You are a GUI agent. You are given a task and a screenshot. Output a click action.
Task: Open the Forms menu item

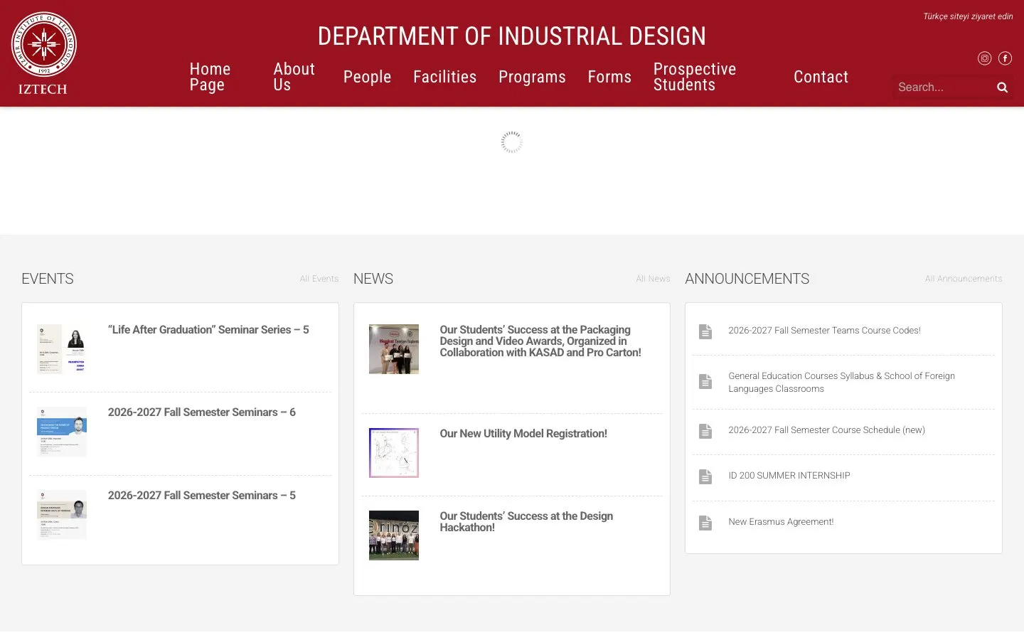click(609, 77)
